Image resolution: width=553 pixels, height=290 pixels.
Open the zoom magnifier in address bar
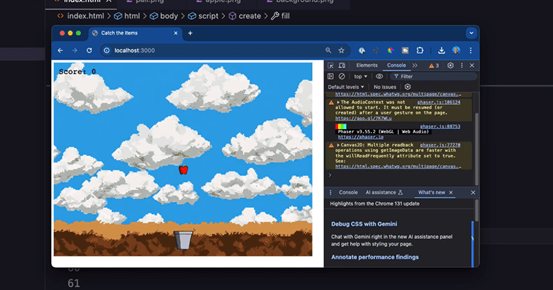tap(328, 50)
